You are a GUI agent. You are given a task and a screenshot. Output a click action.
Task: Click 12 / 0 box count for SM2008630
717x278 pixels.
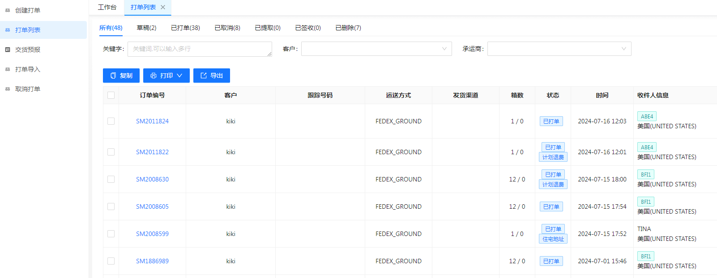pos(517,179)
